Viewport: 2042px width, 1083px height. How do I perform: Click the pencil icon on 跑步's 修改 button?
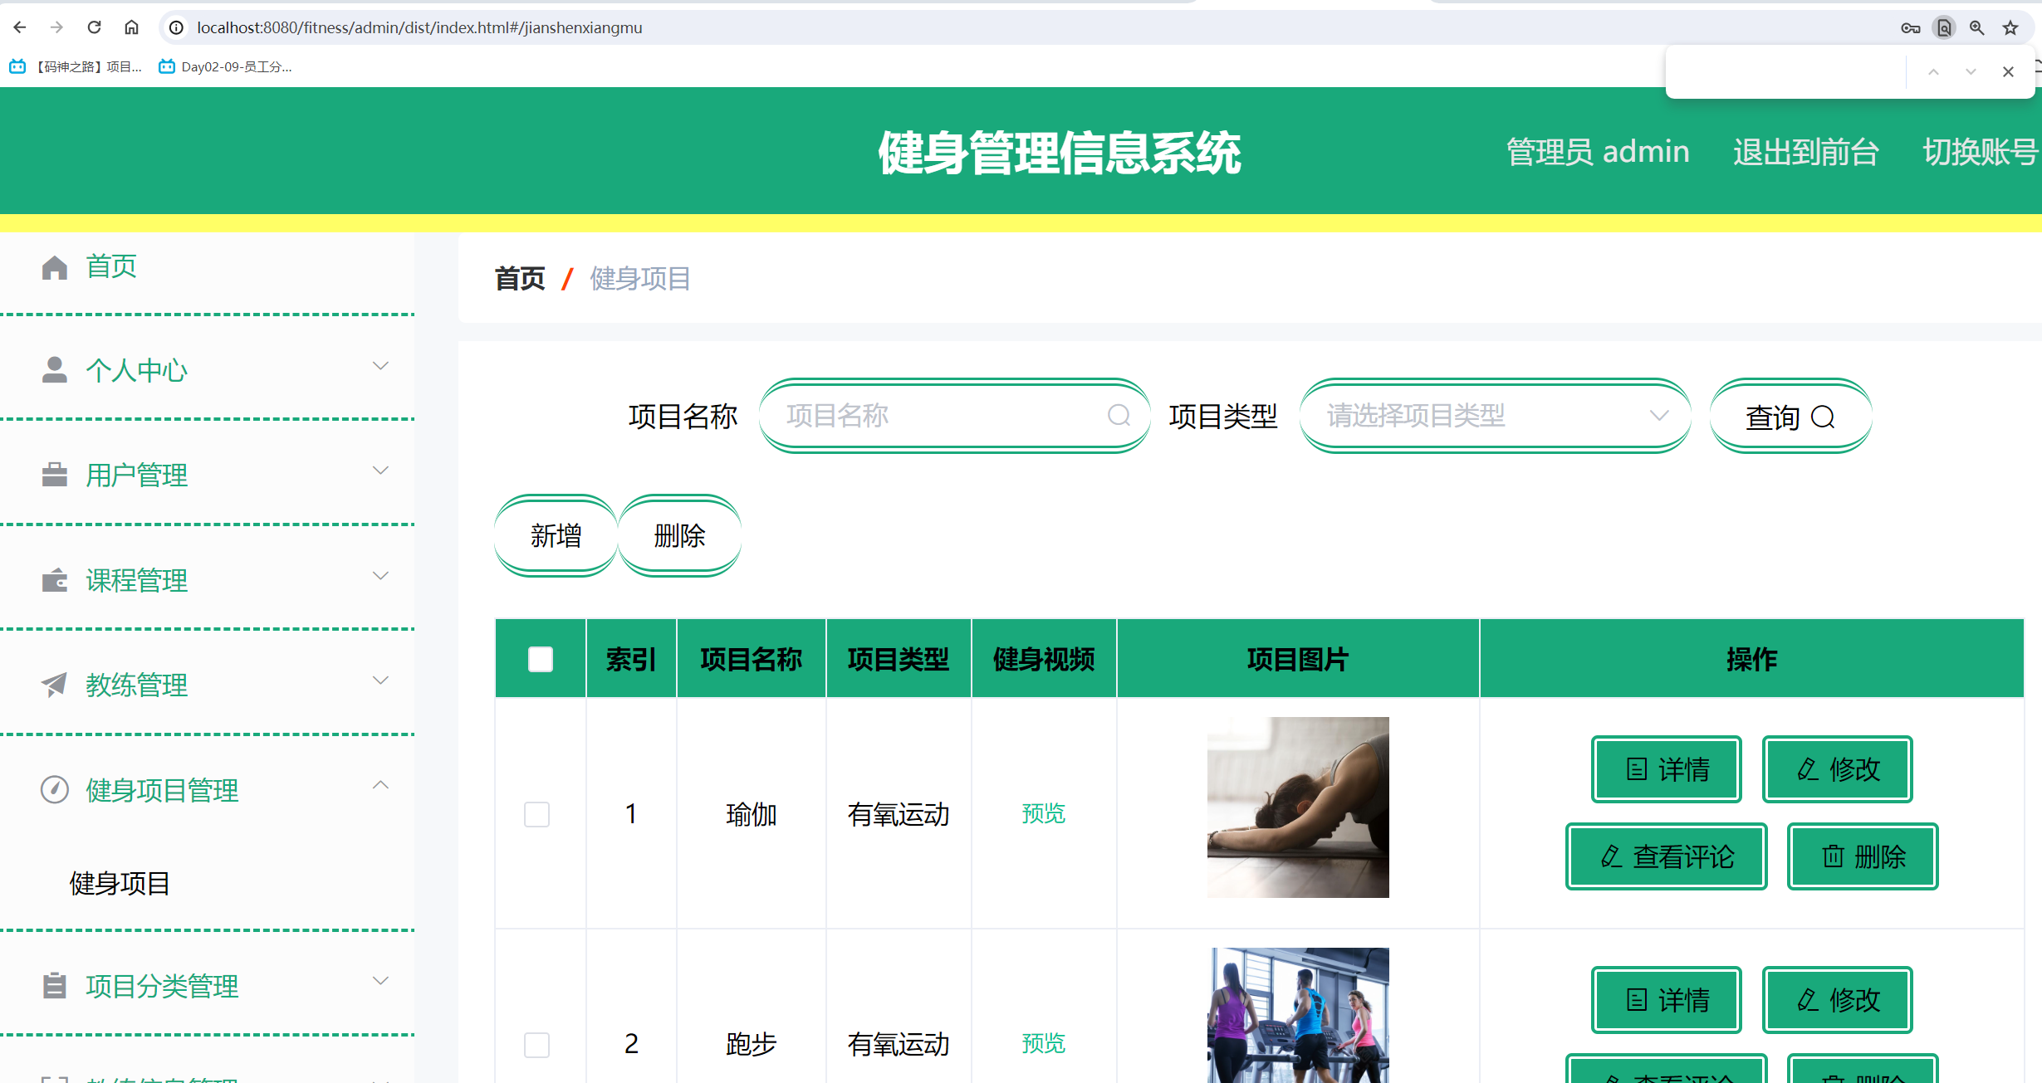tap(1808, 1000)
